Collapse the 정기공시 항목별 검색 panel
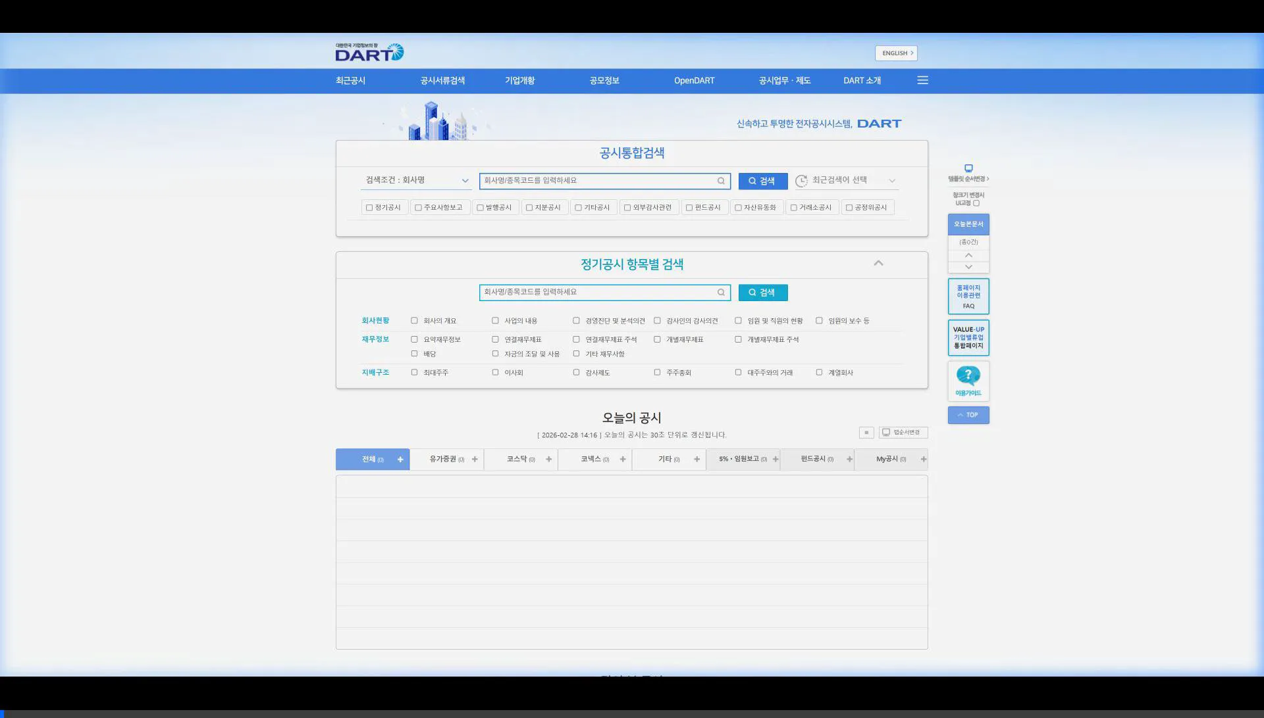 coord(878,263)
